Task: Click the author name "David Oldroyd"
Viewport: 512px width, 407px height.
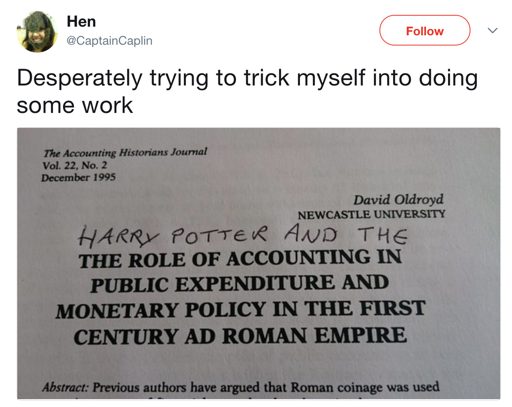Action: point(398,200)
